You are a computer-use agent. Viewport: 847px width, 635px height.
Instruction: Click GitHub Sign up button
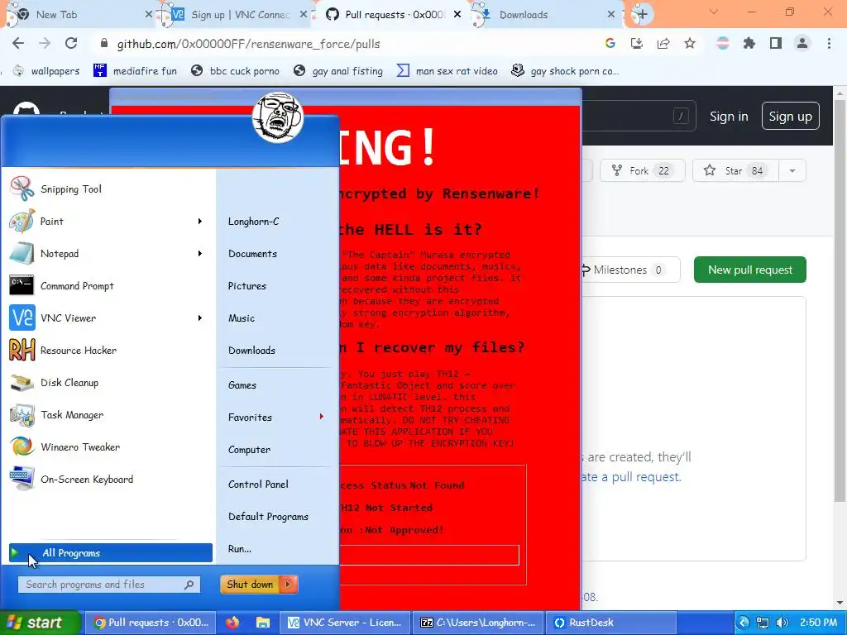pyautogui.click(x=790, y=116)
